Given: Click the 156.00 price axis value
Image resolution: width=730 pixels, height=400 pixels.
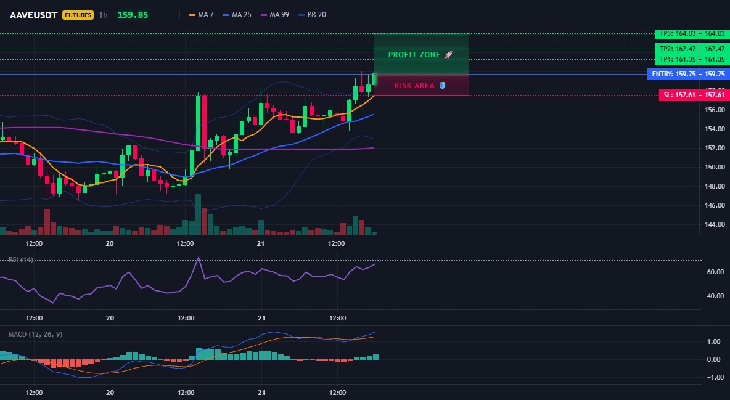Looking at the screenshot, I should (715, 110).
